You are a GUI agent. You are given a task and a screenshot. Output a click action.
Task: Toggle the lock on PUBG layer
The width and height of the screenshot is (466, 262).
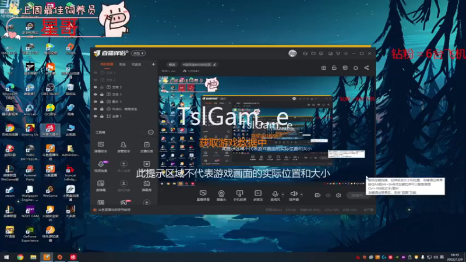coord(101,109)
